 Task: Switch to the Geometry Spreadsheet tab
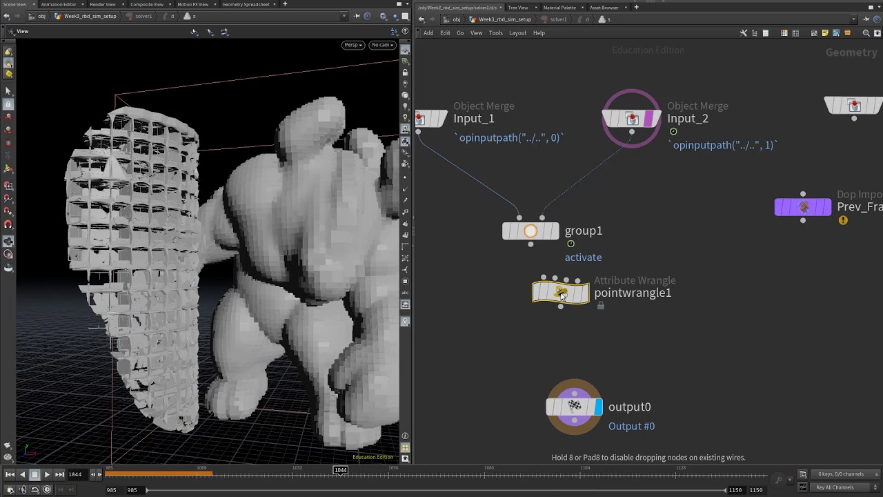pos(246,4)
